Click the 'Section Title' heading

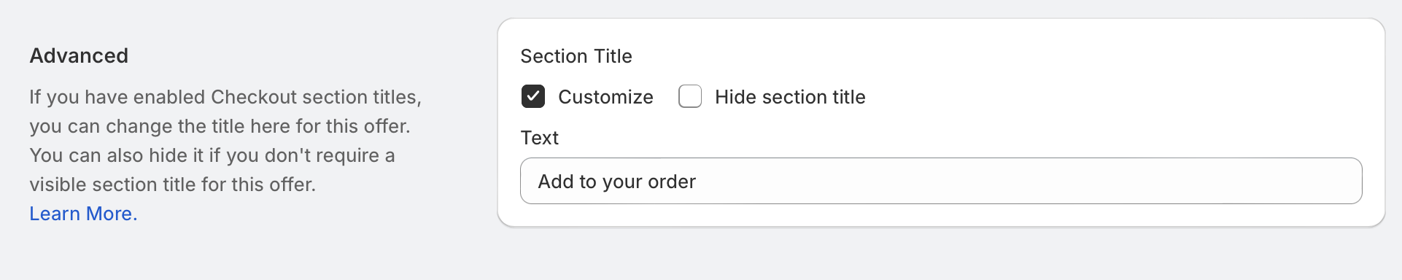[576, 56]
